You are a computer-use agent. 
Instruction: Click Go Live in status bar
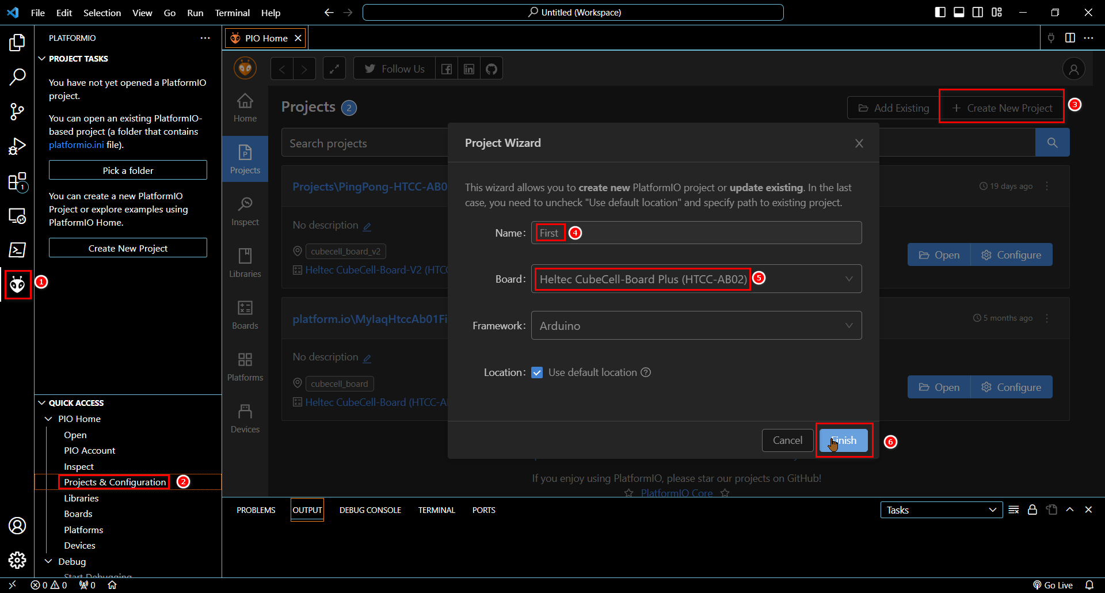click(1053, 585)
